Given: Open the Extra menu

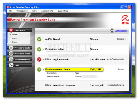Looking at the screenshot, I should 34,11.
